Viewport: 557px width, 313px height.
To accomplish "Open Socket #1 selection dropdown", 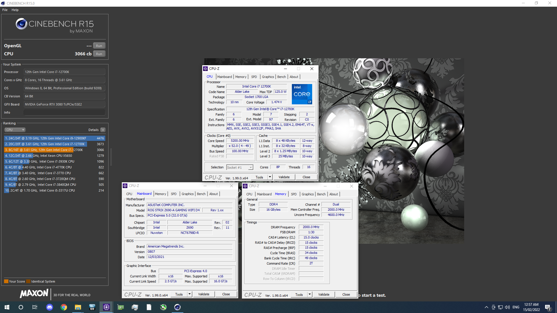I will 240,168.
